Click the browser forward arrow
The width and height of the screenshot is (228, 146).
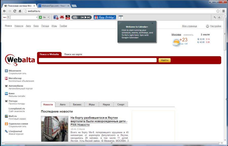point(10,11)
